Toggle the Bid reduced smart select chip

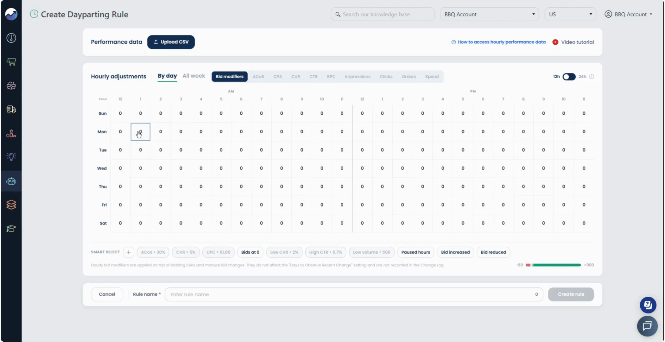click(x=493, y=252)
